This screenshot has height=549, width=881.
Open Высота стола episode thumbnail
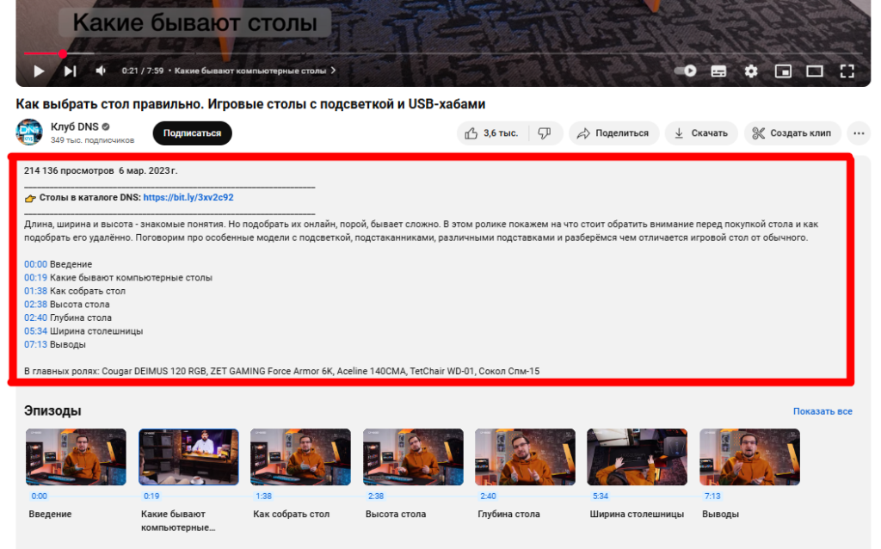pyautogui.click(x=413, y=457)
